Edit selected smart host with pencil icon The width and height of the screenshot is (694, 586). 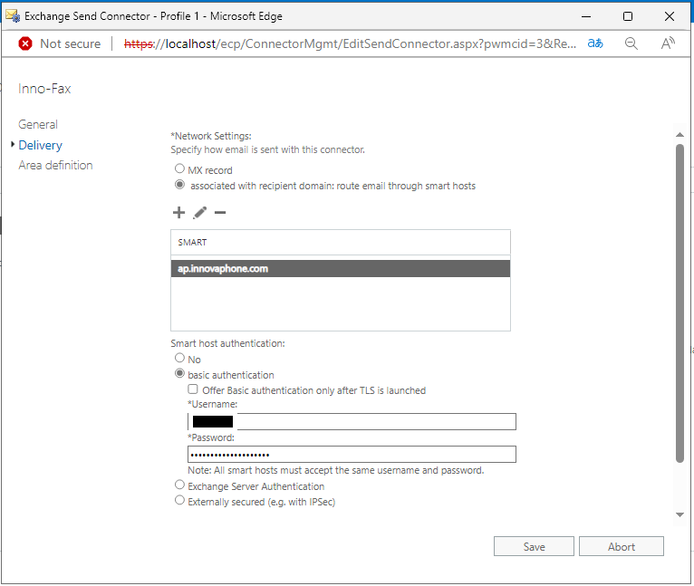point(199,213)
